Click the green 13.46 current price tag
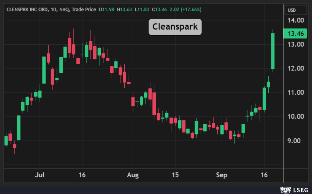The width and height of the screenshot is (312, 194). [295, 34]
